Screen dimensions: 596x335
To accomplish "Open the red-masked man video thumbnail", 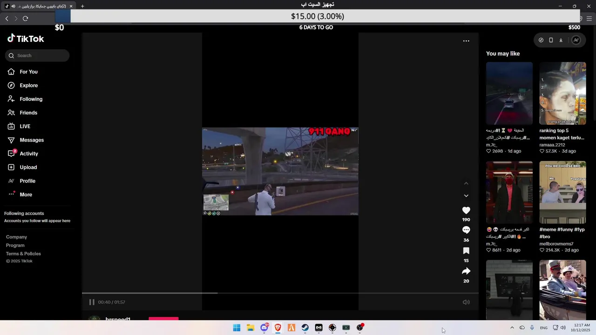I will (x=509, y=192).
